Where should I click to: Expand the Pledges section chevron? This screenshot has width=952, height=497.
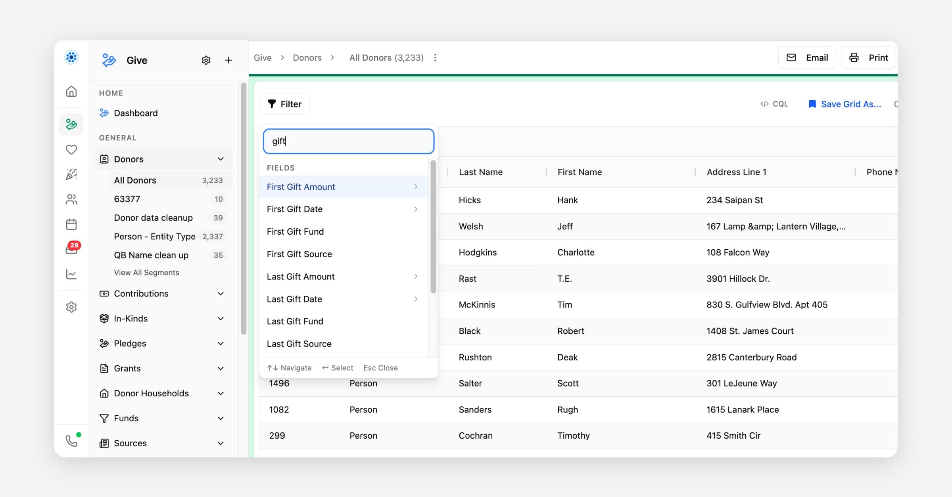click(x=221, y=344)
